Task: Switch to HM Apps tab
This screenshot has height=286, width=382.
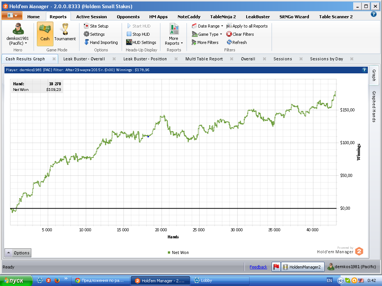Action: pos(158,17)
